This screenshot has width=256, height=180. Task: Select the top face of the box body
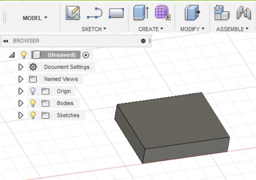click(173, 120)
